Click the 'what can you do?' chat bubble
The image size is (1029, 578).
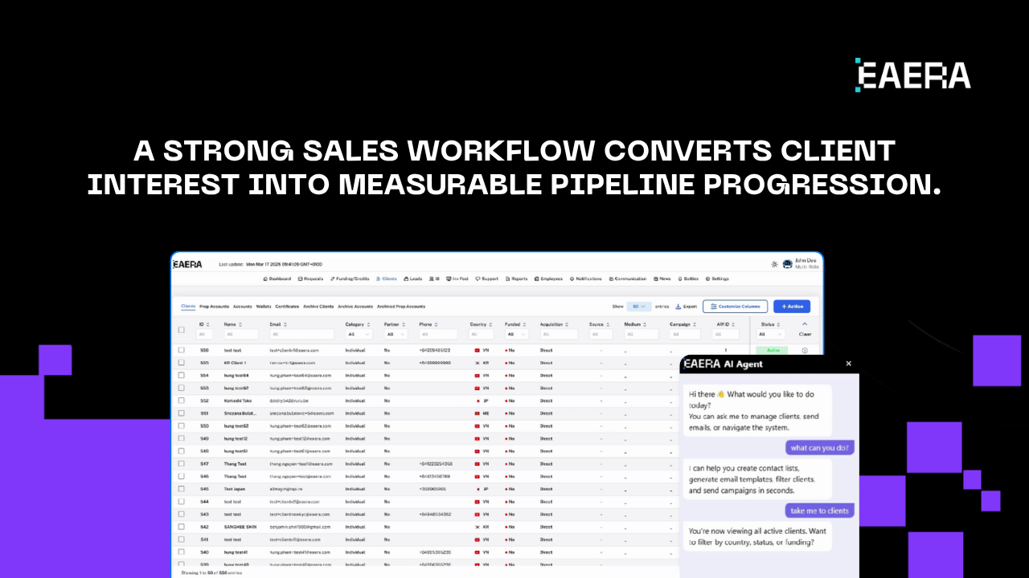pyautogui.click(x=819, y=448)
